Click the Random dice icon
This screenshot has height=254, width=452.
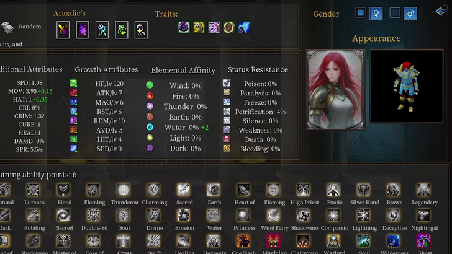pos(7,28)
